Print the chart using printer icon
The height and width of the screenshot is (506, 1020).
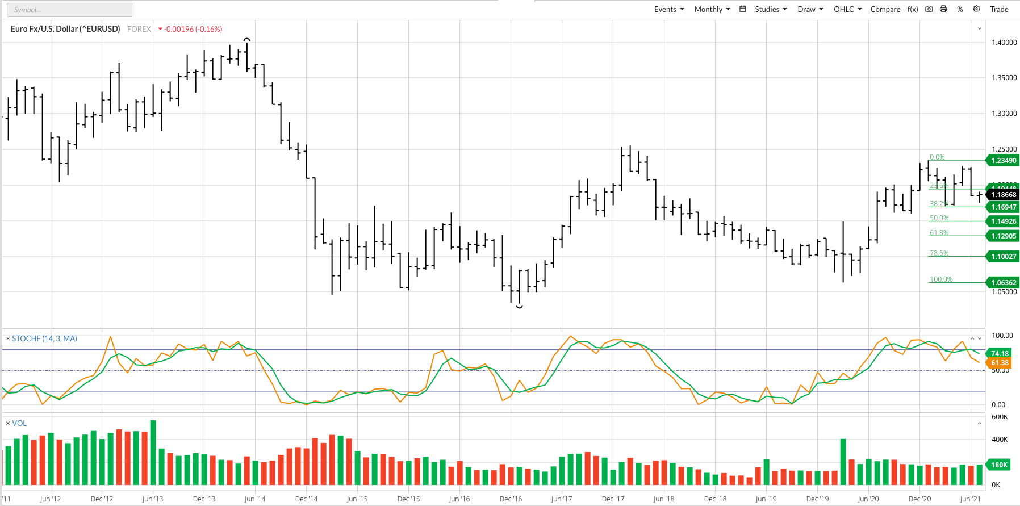pos(943,9)
